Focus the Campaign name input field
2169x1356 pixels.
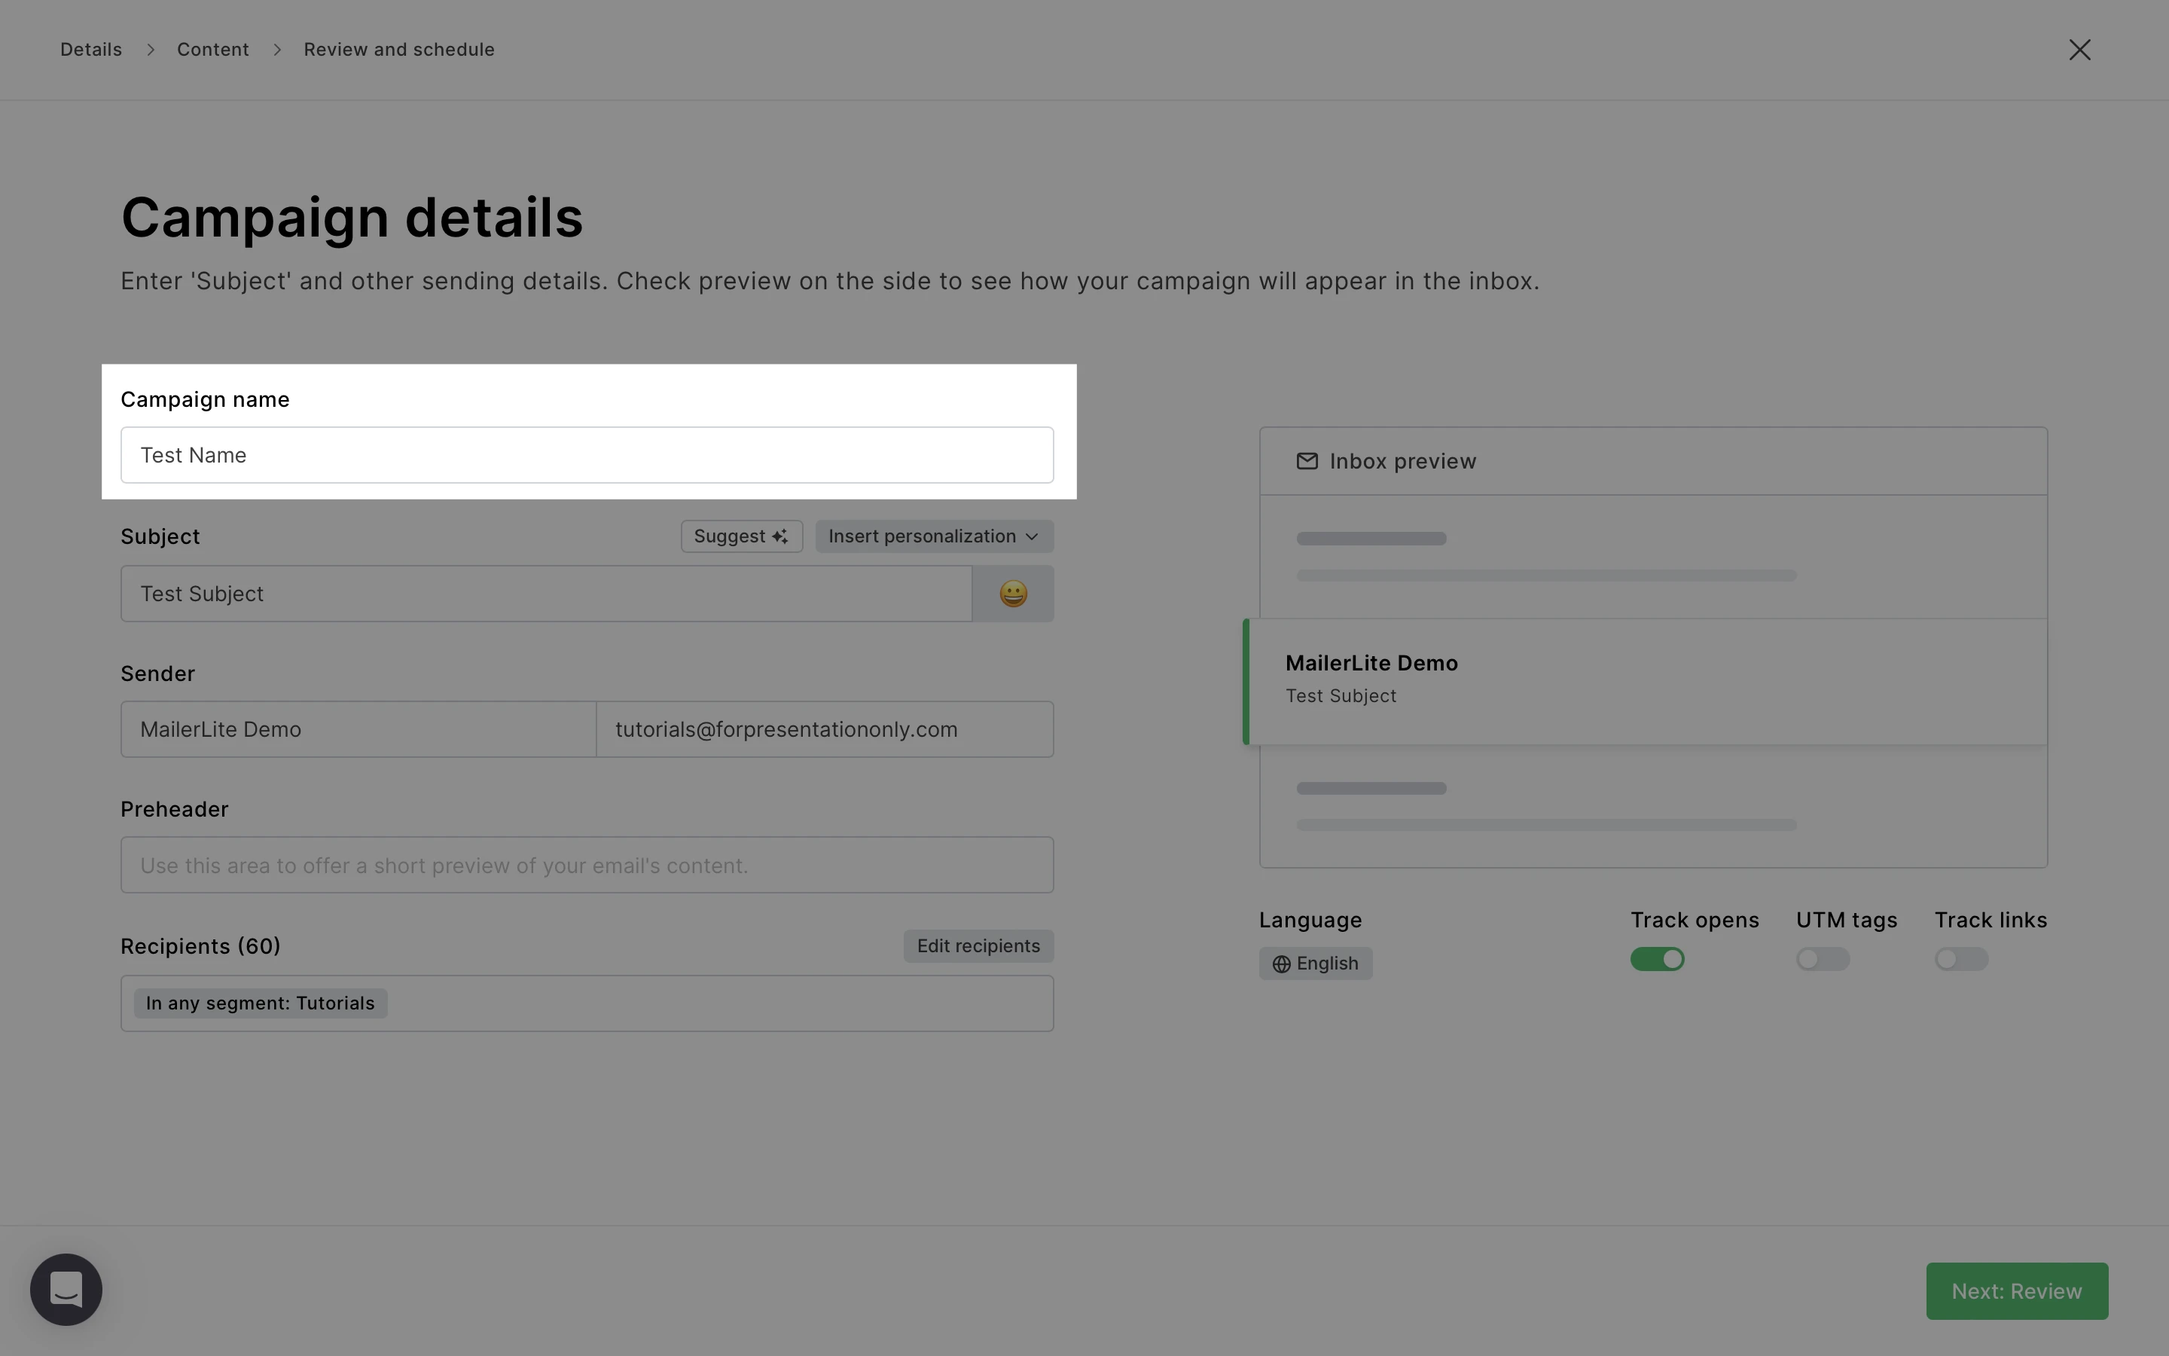(x=587, y=456)
